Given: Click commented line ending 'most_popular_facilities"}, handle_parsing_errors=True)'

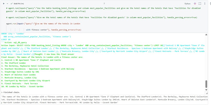Looking at the screenshot, I should 102,18.
